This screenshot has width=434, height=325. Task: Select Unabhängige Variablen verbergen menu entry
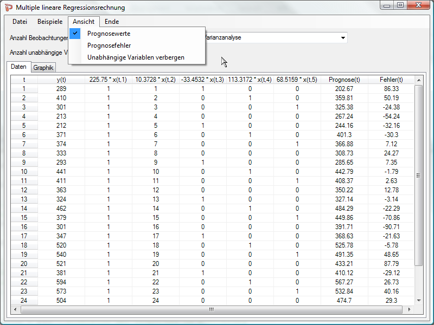click(x=136, y=57)
